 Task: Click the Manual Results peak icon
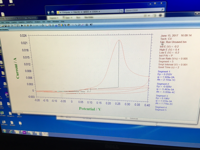click(x=53, y=25)
